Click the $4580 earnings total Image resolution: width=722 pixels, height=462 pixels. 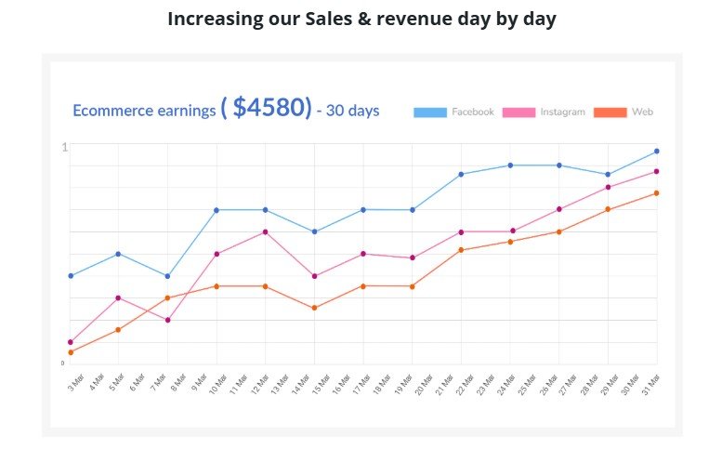[x=266, y=108]
